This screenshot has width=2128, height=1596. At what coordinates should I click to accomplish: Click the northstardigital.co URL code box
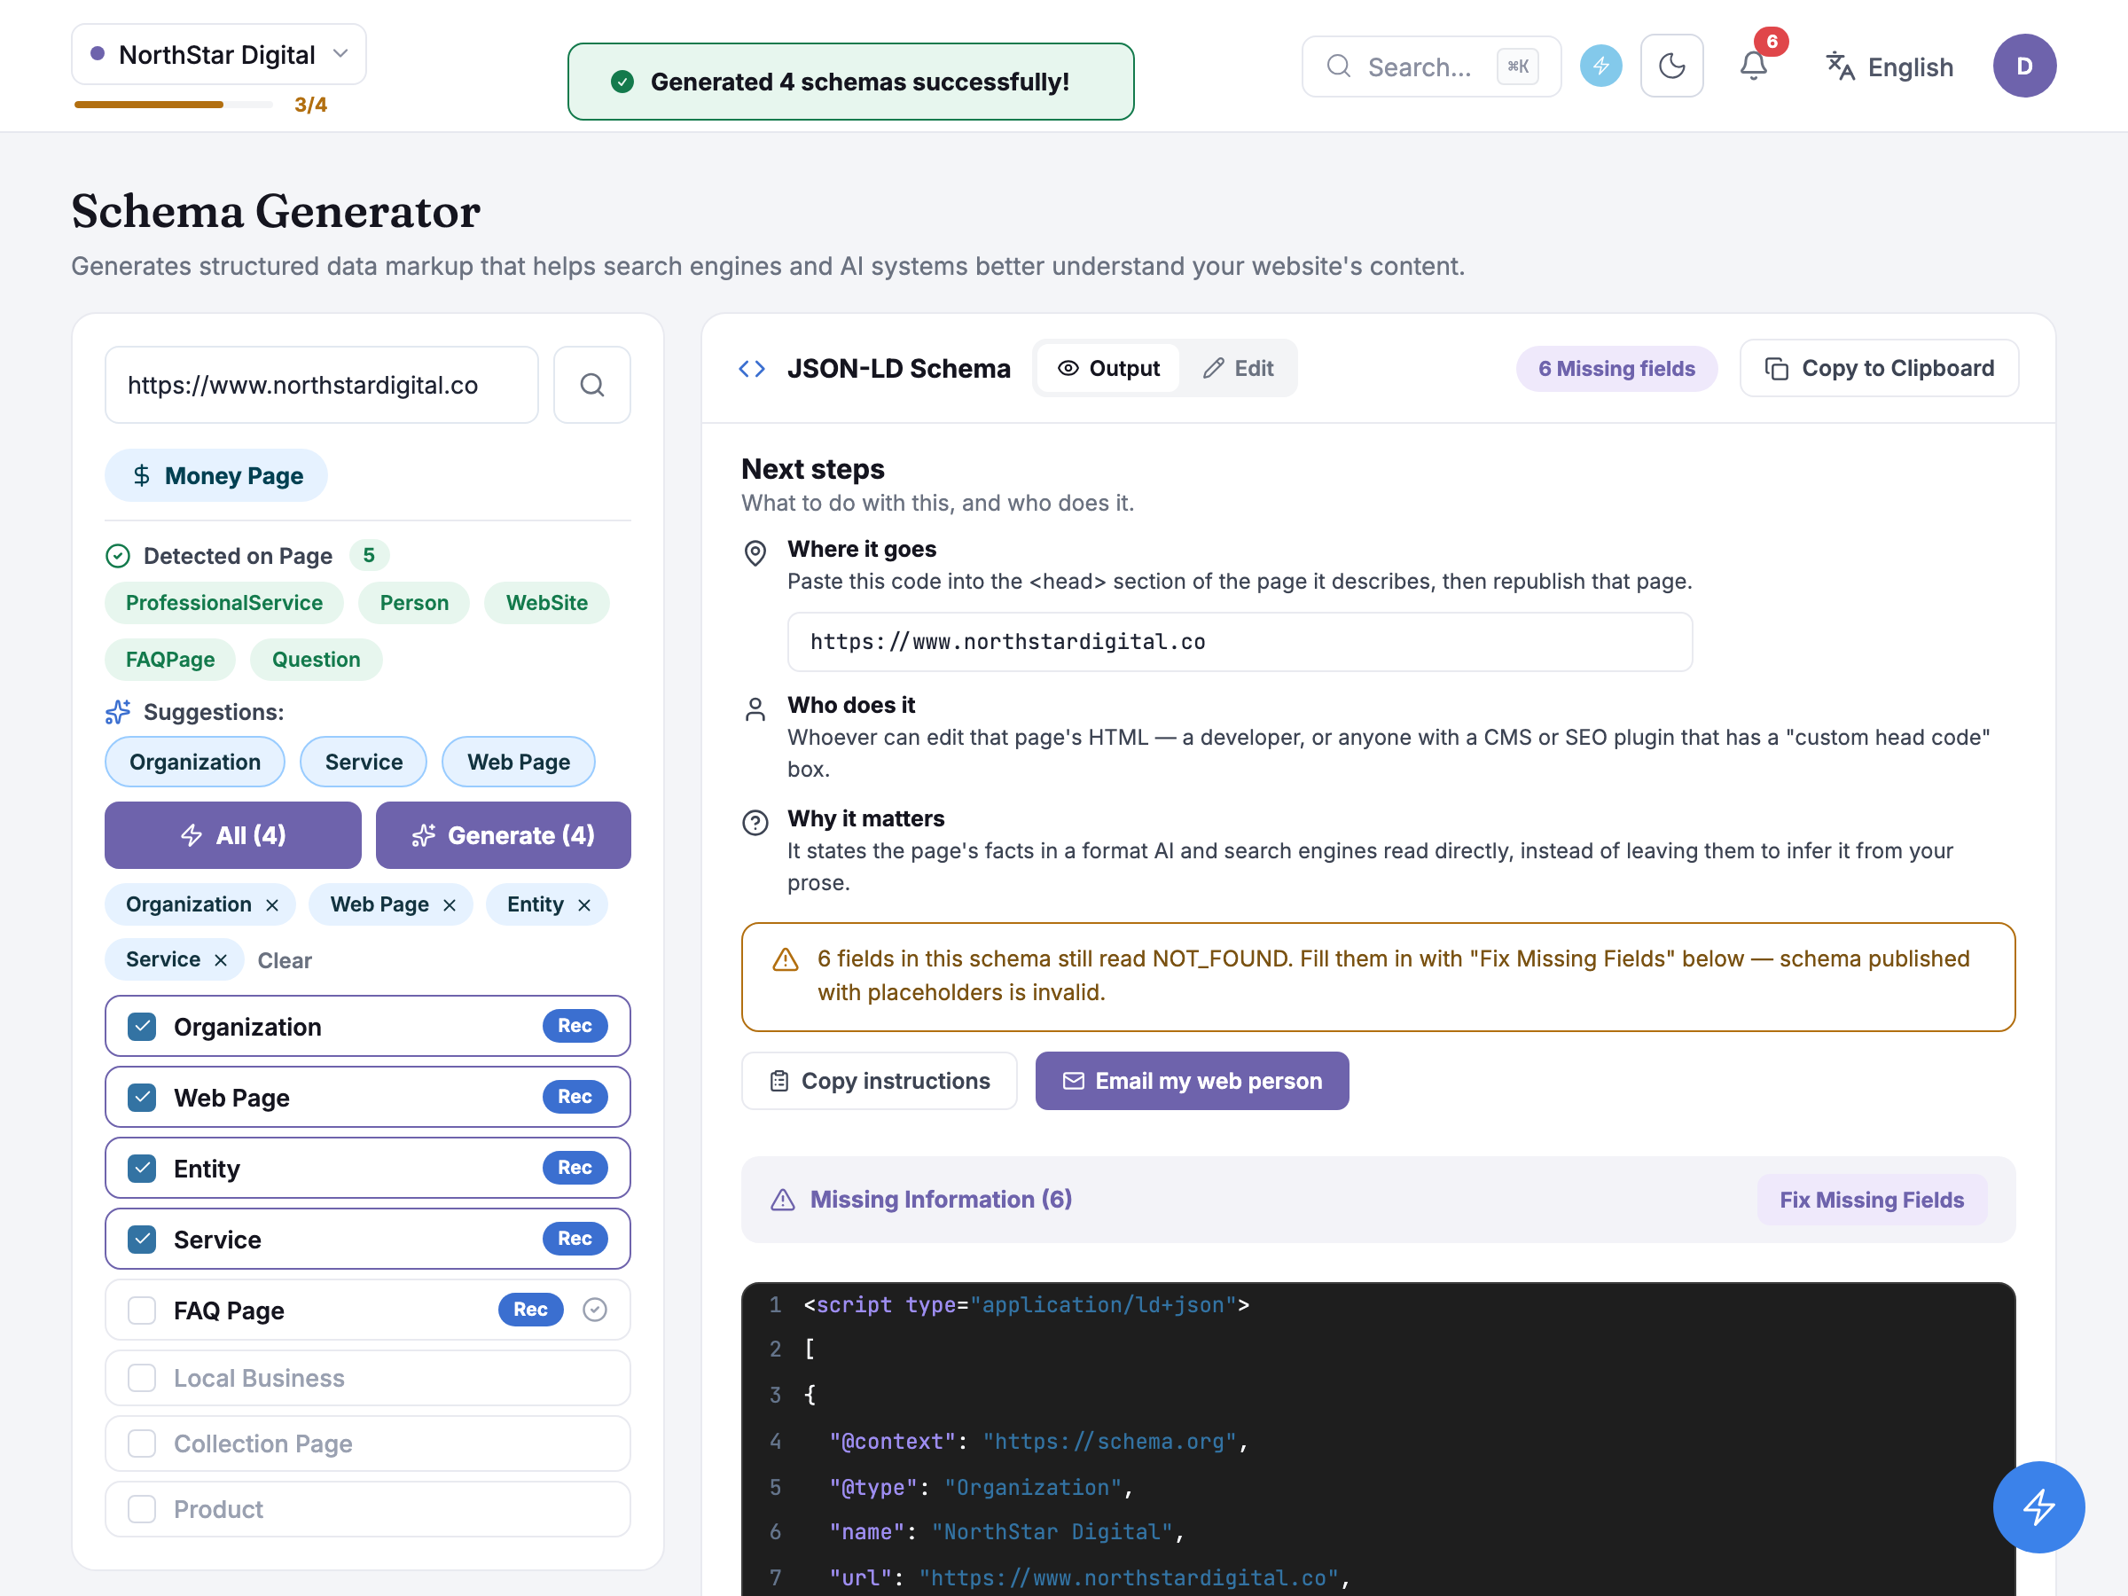(1239, 642)
